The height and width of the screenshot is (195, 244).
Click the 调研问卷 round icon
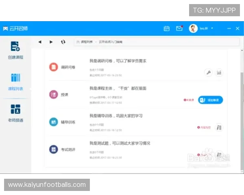54,67
